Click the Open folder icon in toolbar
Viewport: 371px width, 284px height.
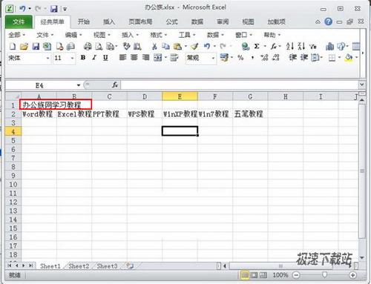pos(24,47)
